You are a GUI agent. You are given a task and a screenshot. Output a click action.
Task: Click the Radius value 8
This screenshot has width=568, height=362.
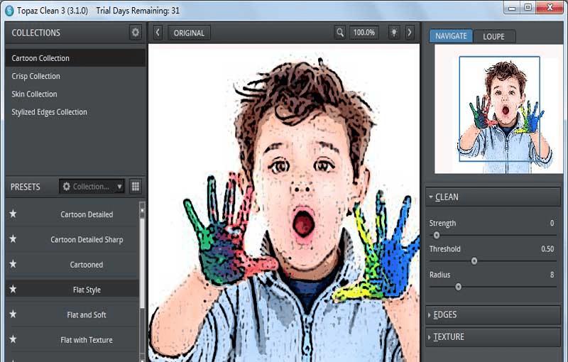point(552,275)
